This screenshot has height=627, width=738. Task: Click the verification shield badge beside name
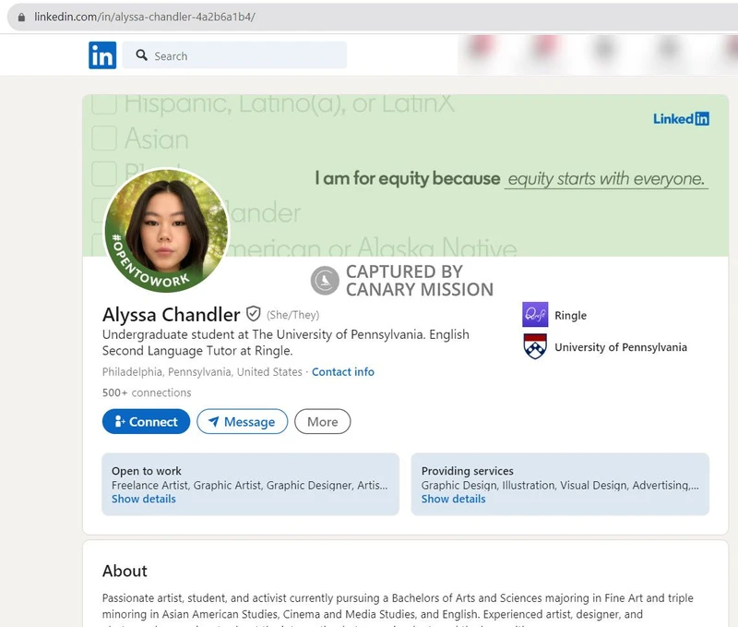tap(253, 313)
